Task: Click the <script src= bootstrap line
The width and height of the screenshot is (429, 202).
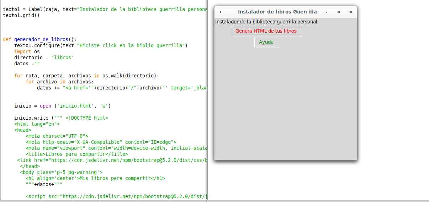Action: click(116, 196)
